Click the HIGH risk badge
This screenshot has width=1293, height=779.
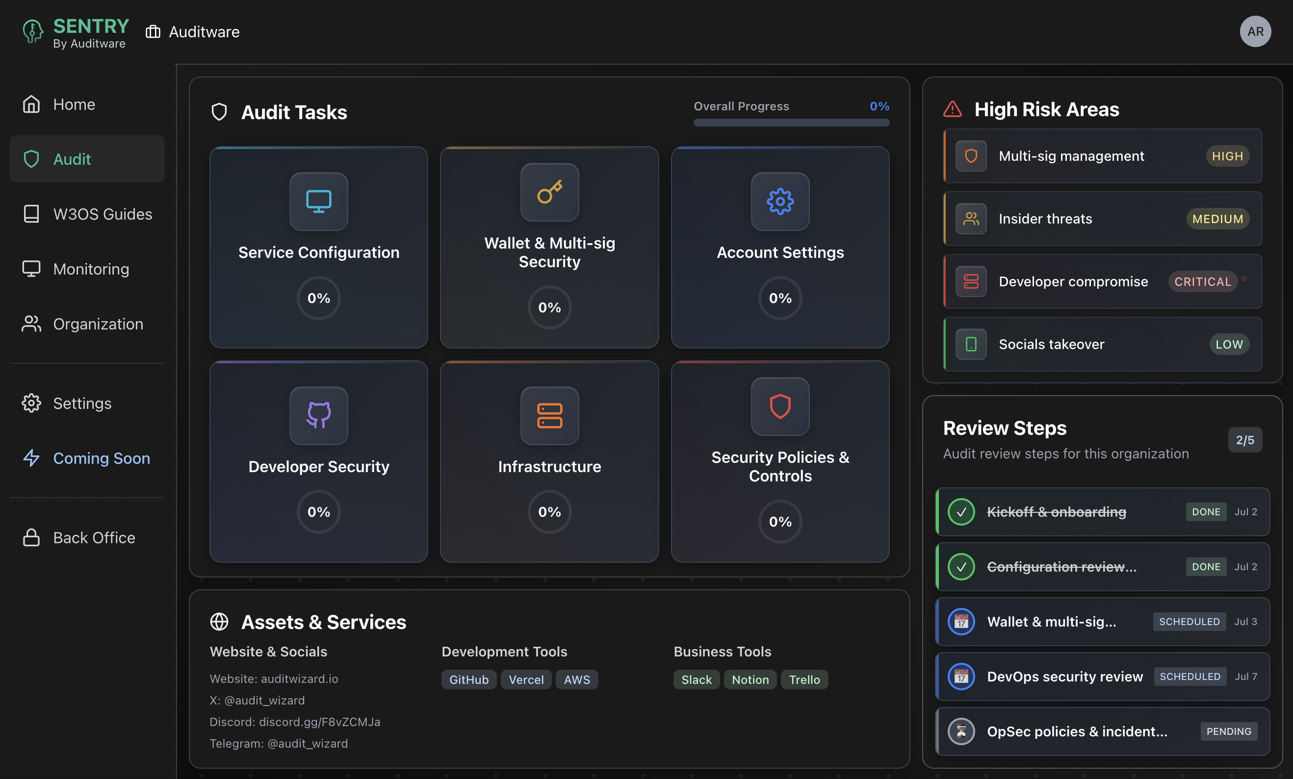point(1227,156)
